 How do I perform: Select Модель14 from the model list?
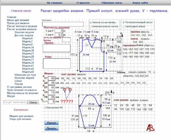coord(28,47)
